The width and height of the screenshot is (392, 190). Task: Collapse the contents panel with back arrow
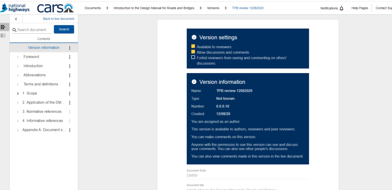tap(16, 19)
